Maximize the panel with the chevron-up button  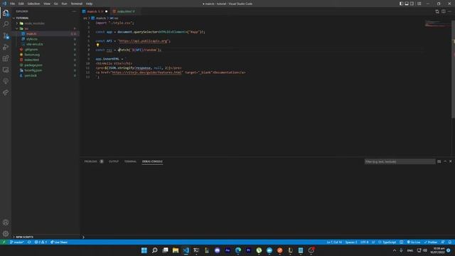[x=445, y=161]
